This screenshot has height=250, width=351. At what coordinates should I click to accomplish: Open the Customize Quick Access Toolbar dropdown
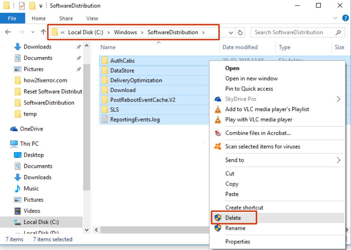click(41, 6)
